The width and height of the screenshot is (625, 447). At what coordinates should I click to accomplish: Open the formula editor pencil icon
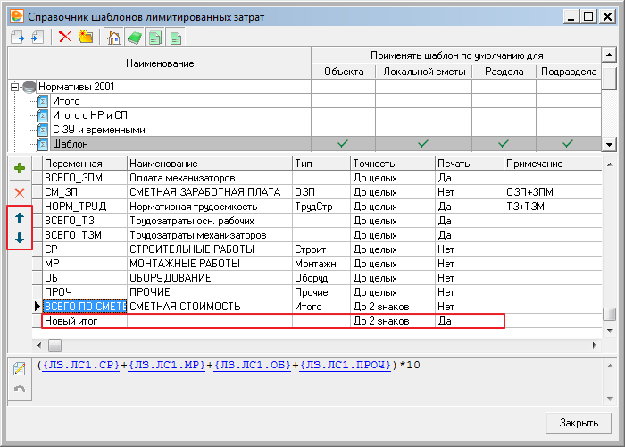[x=19, y=368]
